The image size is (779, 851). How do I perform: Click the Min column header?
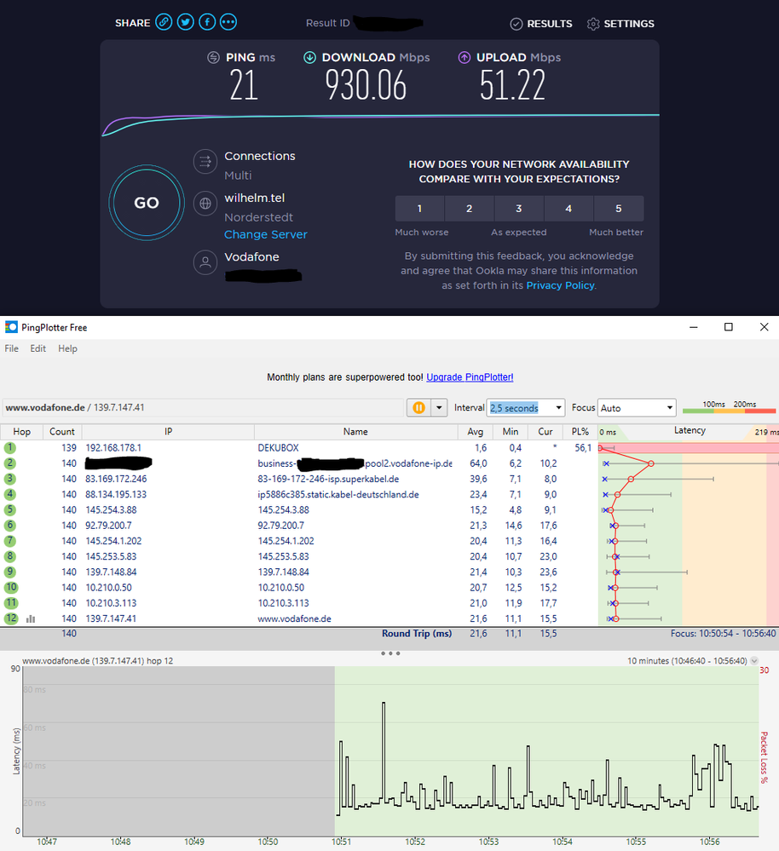point(511,432)
